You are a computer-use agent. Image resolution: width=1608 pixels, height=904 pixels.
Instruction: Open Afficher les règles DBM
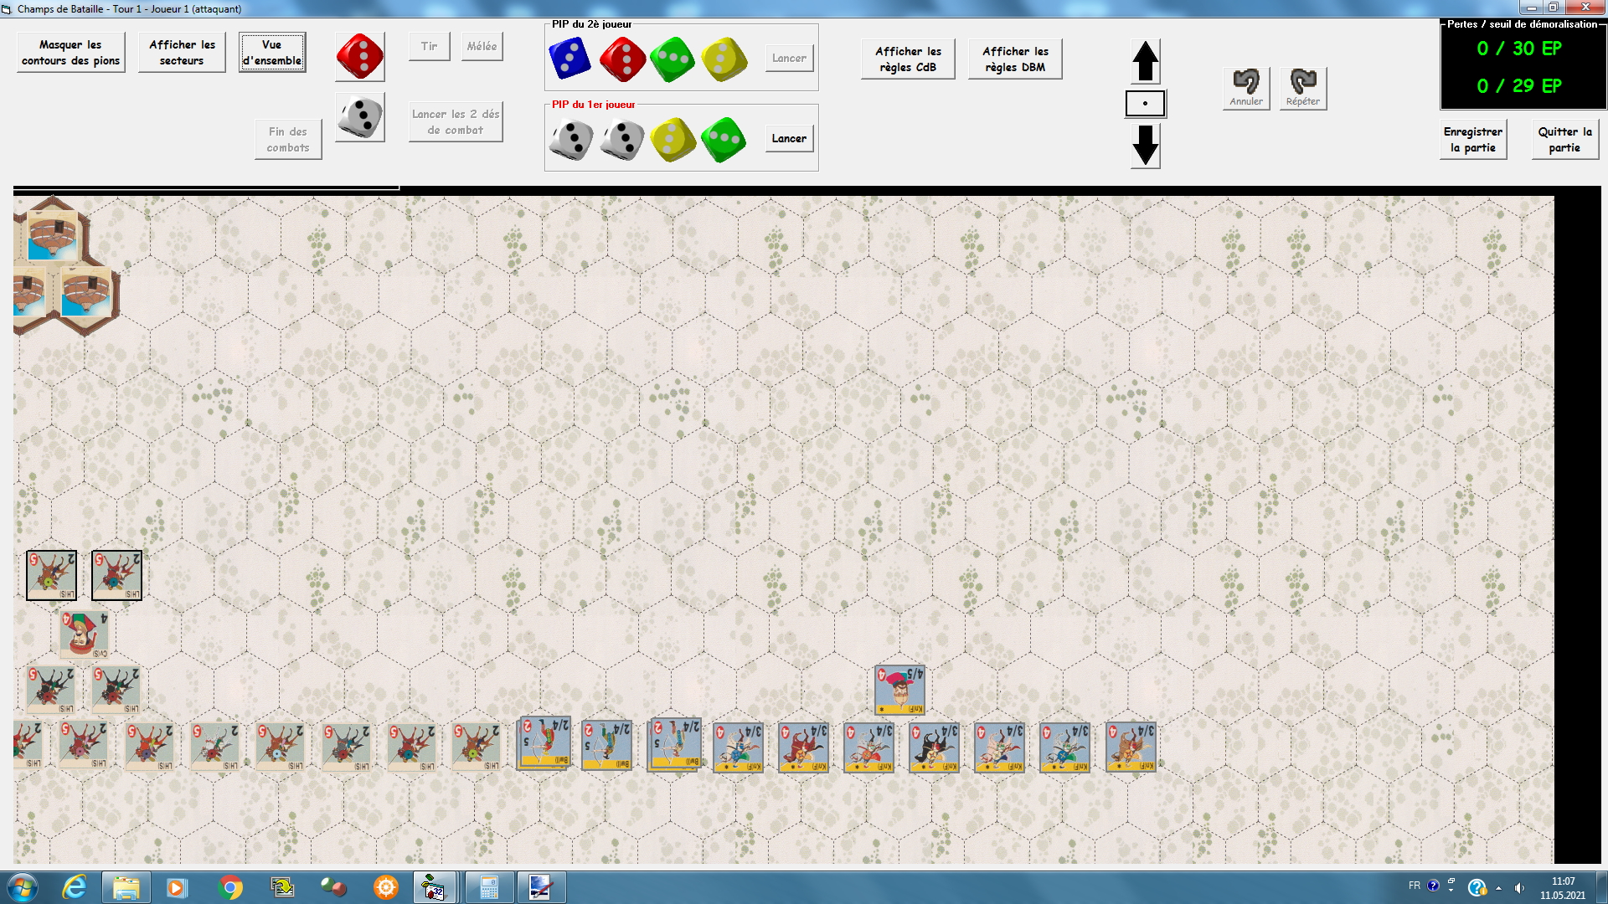click(x=1015, y=59)
